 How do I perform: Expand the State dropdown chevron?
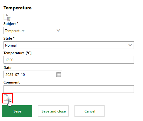(x=130, y=45)
